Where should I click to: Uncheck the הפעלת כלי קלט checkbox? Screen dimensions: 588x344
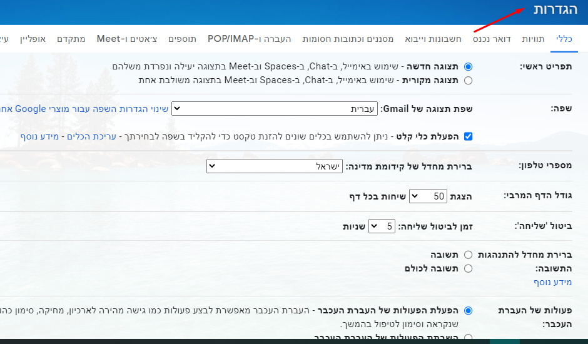pos(468,136)
